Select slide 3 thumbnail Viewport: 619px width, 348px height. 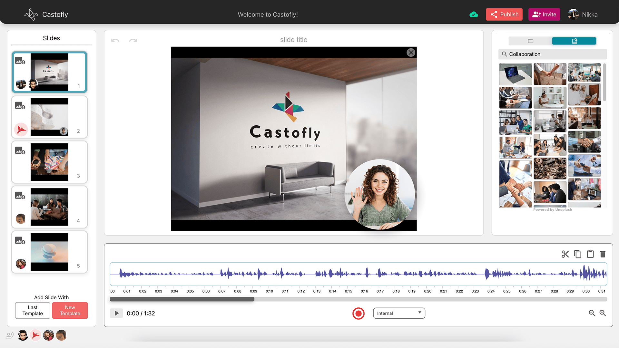pos(50,162)
